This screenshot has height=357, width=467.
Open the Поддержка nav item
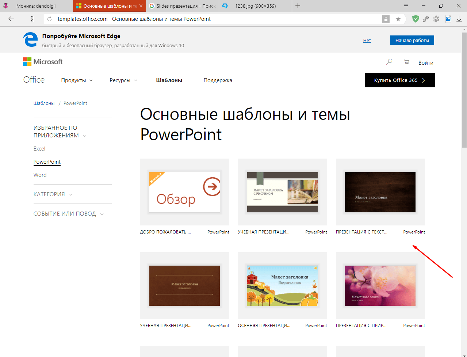(x=218, y=80)
